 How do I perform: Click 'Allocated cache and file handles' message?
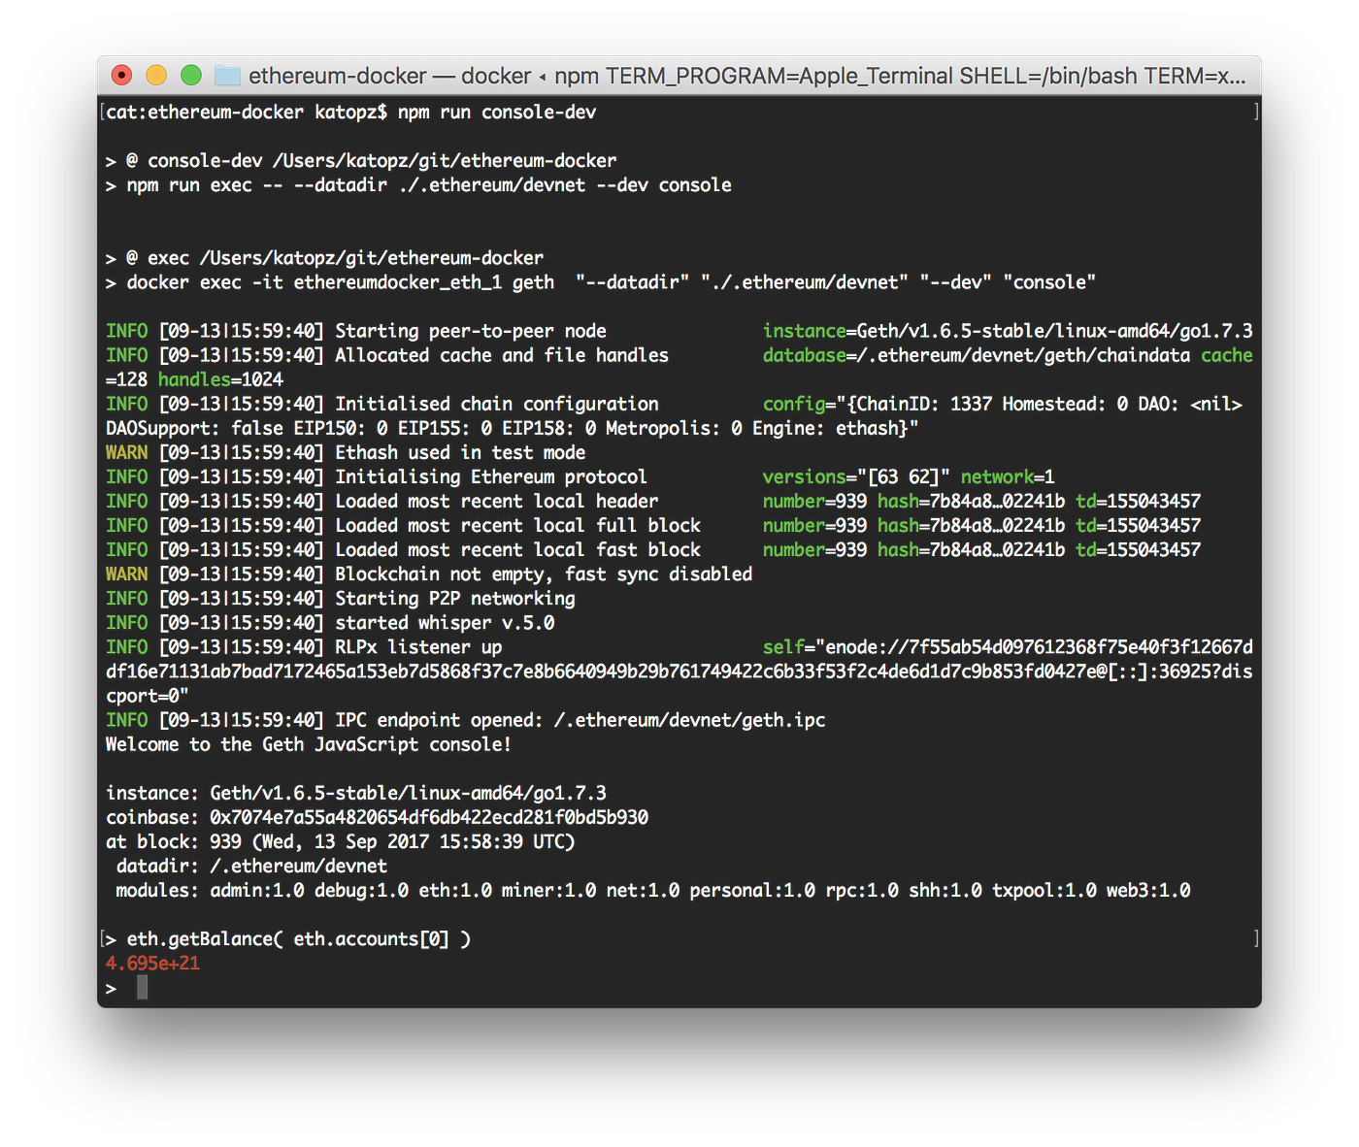tap(502, 355)
